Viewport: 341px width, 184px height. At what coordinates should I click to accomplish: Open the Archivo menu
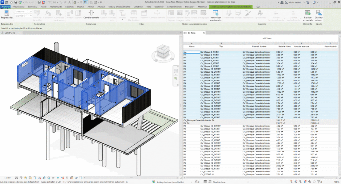[x=5, y=7]
